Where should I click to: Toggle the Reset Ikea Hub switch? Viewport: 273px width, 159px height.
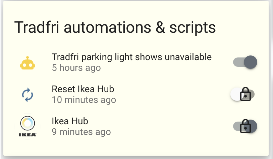pyautogui.click(x=242, y=94)
